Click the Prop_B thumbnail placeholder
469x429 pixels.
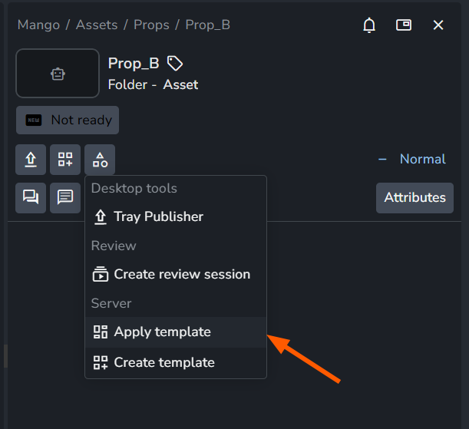point(58,74)
